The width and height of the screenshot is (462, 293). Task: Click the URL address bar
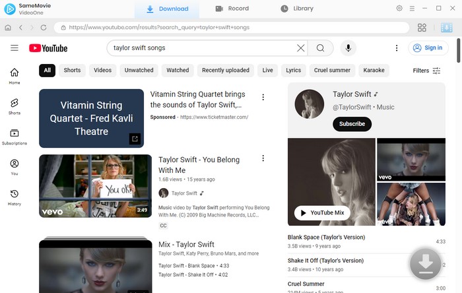click(x=232, y=27)
